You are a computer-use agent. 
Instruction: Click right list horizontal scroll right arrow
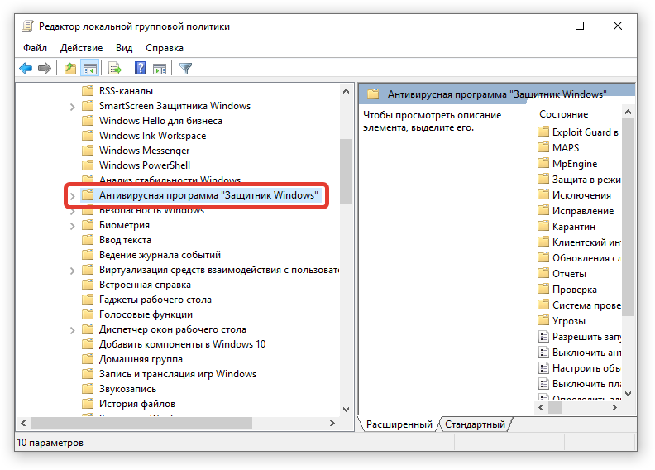point(614,407)
